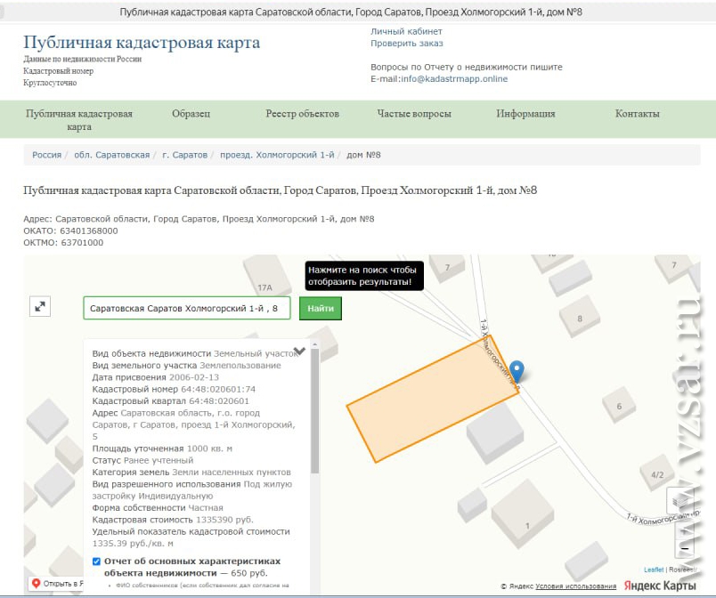Click the Яндекс Карты logo
The height and width of the screenshot is (598, 716).
[660, 586]
